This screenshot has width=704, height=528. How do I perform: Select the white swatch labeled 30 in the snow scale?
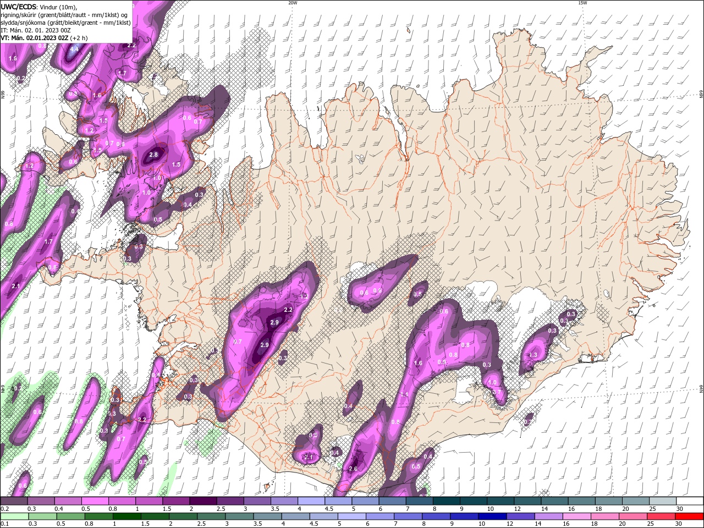click(690, 501)
